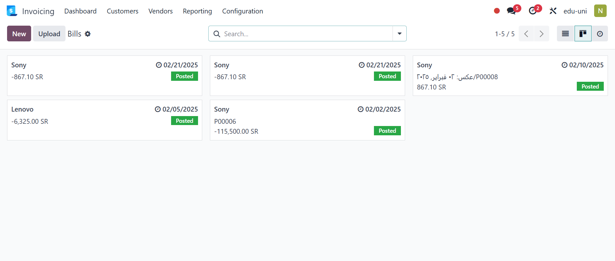Click Posted badge on P00006 card

(387, 131)
